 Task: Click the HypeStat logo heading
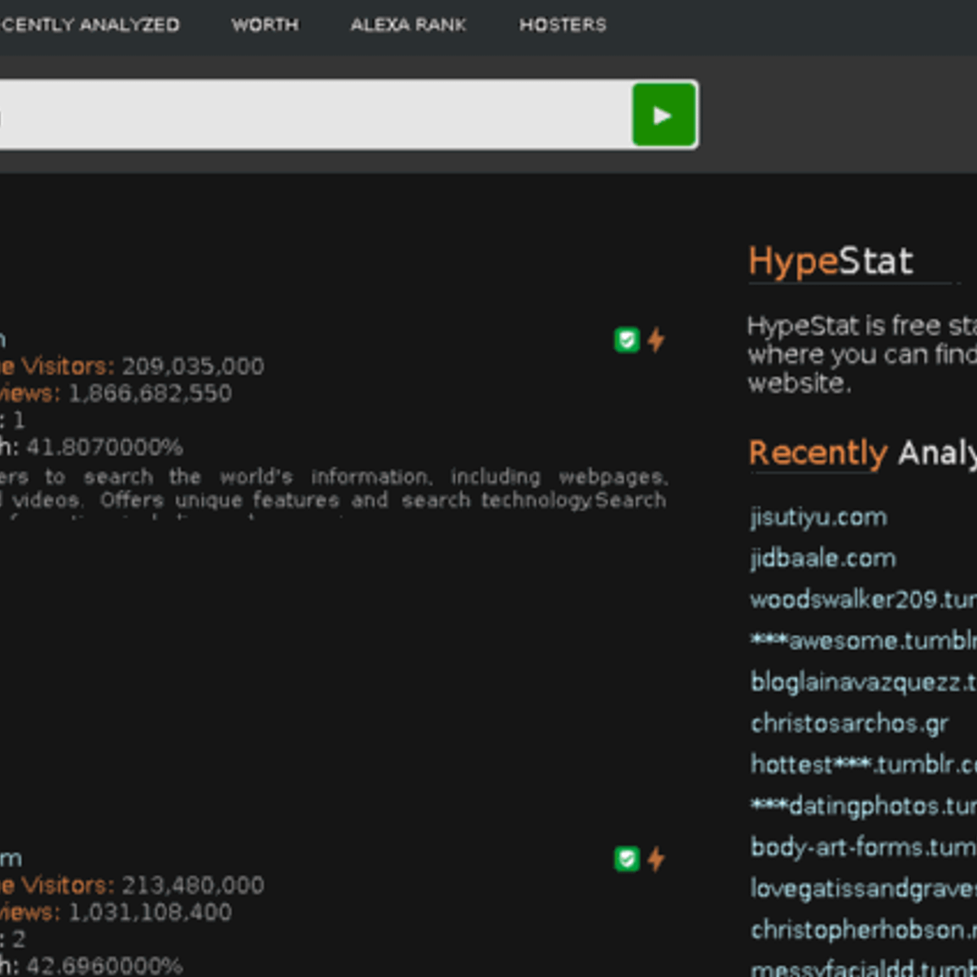pyautogui.click(x=830, y=262)
